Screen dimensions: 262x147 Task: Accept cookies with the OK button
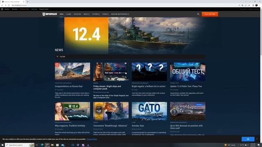click(248, 139)
